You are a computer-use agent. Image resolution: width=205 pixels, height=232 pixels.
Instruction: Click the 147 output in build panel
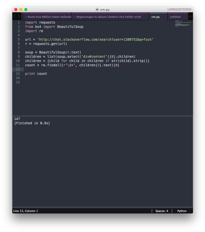pyautogui.click(x=17, y=119)
